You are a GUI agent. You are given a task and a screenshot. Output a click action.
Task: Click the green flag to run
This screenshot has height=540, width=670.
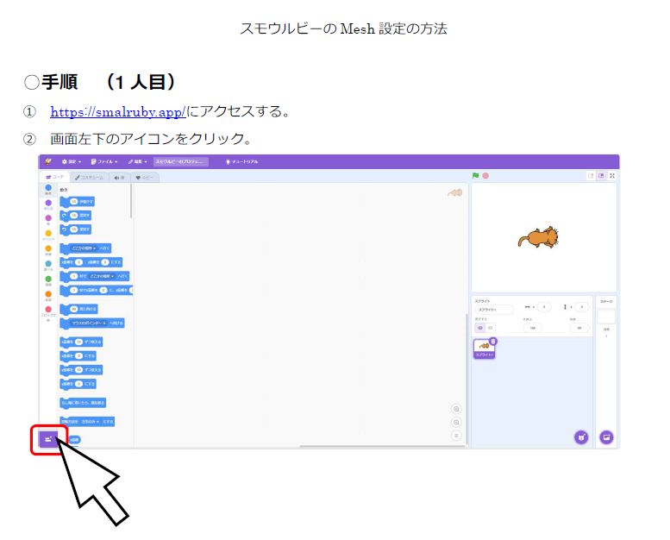pyautogui.click(x=475, y=176)
